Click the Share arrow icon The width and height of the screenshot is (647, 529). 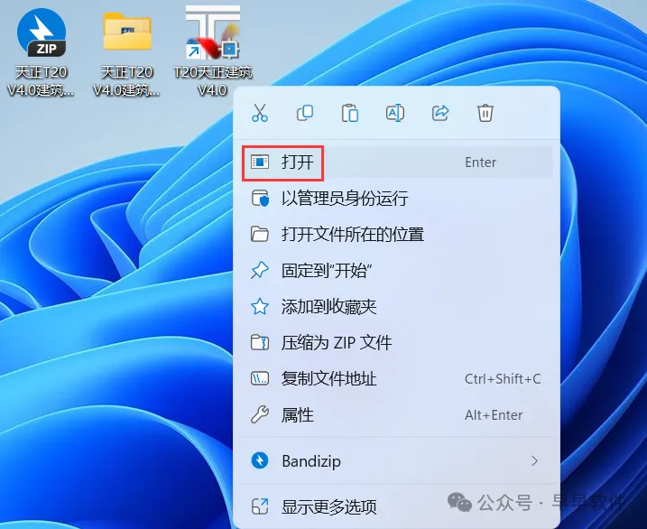coord(440,113)
